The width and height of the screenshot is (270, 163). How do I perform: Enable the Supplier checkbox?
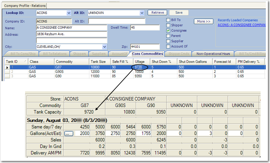click(x=168, y=41)
